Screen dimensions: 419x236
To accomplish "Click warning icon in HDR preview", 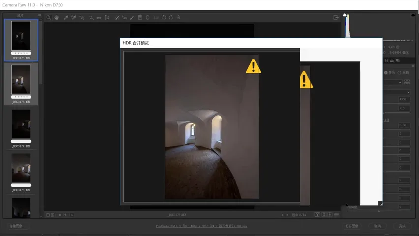I will click(253, 66).
